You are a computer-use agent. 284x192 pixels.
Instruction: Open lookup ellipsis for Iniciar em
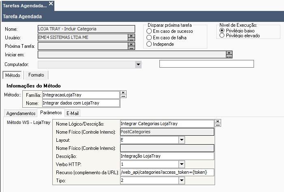229,56
